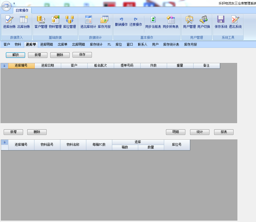Click lock icon in upper grid header
The height and width of the screenshot is (222, 256).
click(x=5, y=66)
